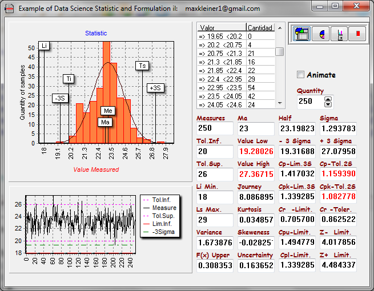
Task: Click the Measure entry in chart legend
Action: [164, 208]
